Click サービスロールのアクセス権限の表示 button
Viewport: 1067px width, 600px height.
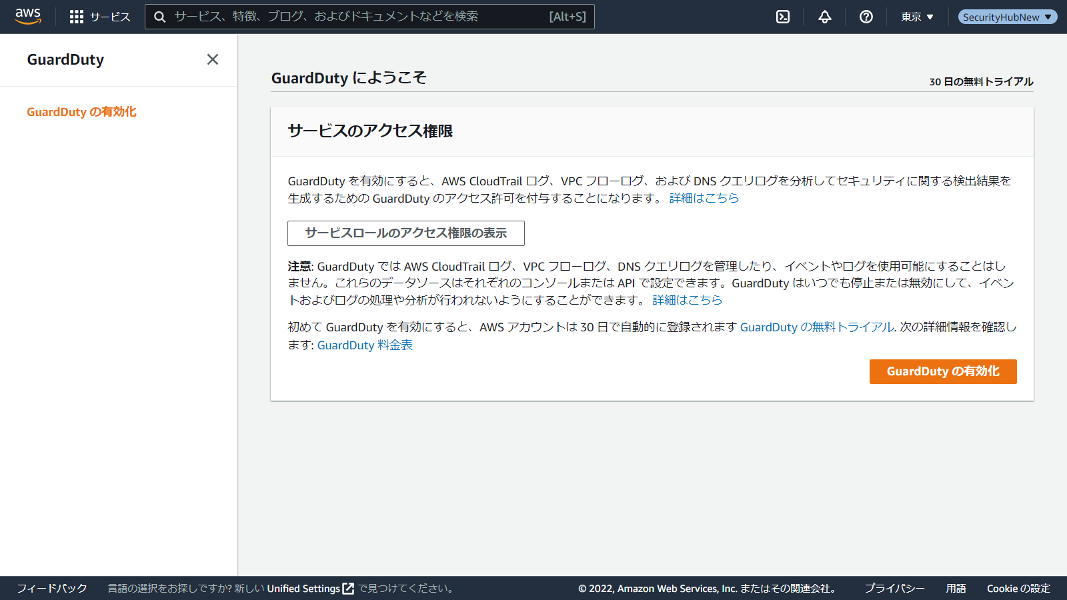405,233
